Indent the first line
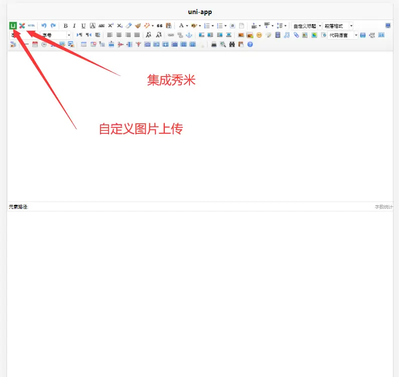 click(x=97, y=35)
